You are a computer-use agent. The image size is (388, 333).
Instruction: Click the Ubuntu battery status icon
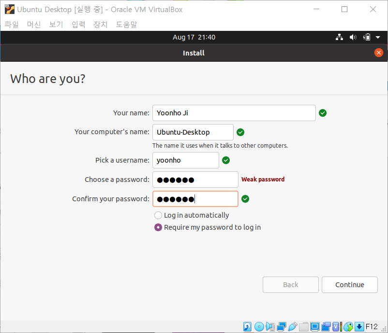click(x=367, y=37)
